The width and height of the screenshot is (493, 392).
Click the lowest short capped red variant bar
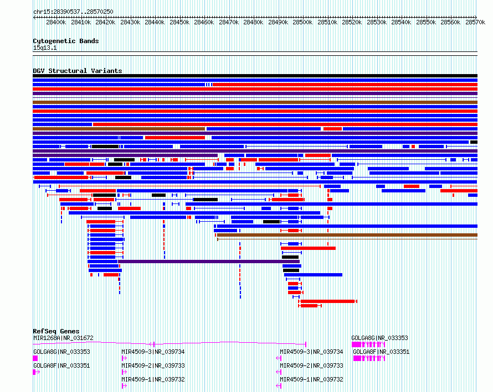[x=310, y=306]
